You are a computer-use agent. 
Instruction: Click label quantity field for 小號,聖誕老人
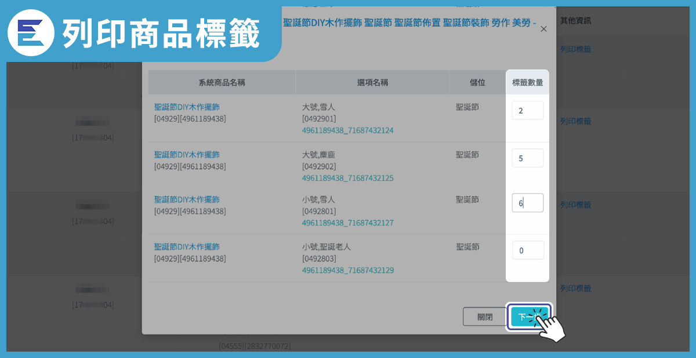tap(527, 251)
